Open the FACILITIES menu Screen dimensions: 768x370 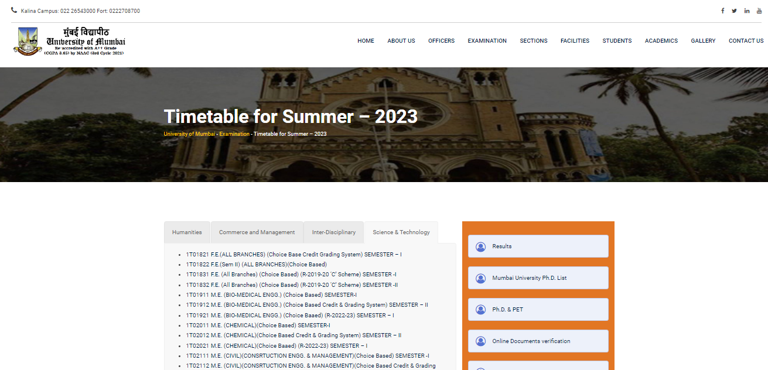[575, 41]
